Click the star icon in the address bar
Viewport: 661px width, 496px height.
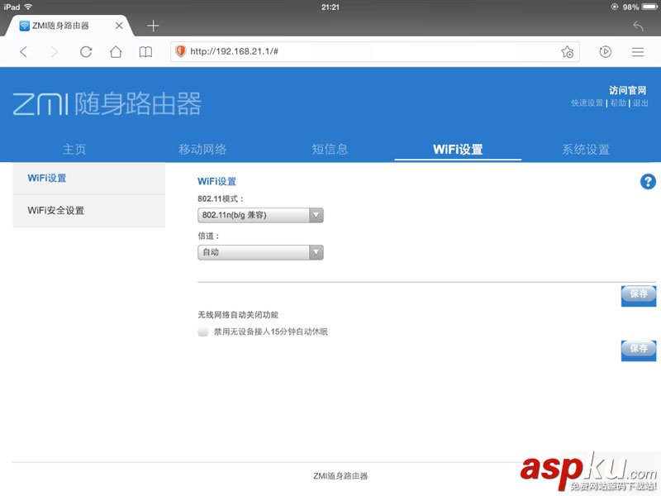tap(568, 51)
